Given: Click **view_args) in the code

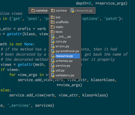Looking at the screenshot, I should pos(69,85).
